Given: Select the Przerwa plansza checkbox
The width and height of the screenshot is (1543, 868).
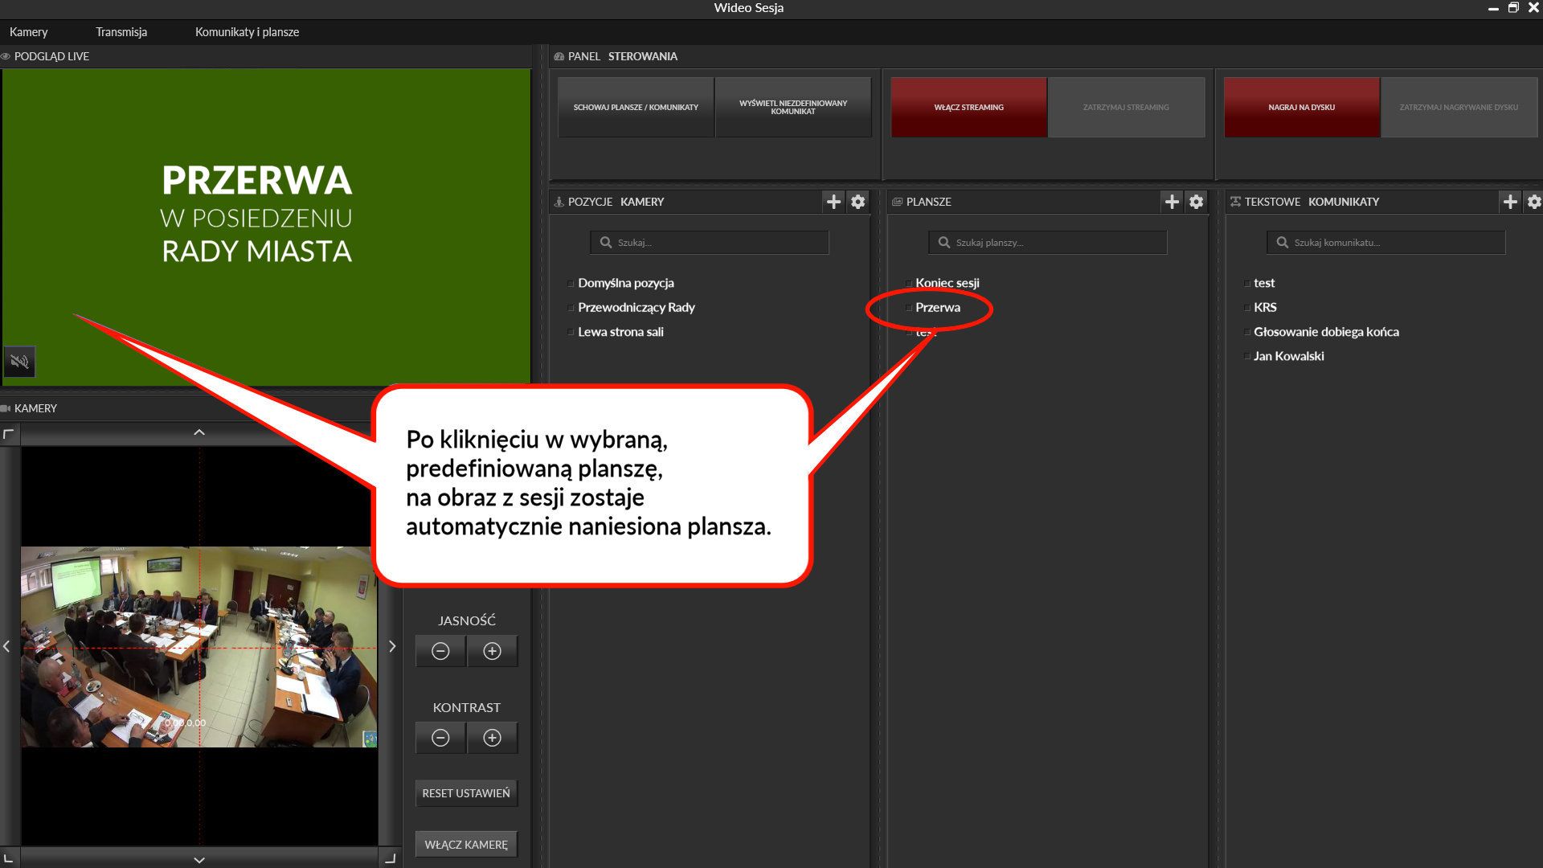Looking at the screenshot, I should (910, 308).
